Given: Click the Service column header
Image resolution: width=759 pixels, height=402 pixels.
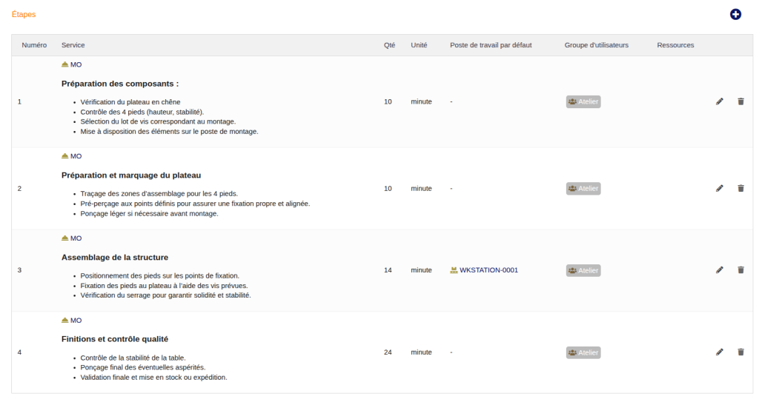Looking at the screenshot, I should pos(73,45).
